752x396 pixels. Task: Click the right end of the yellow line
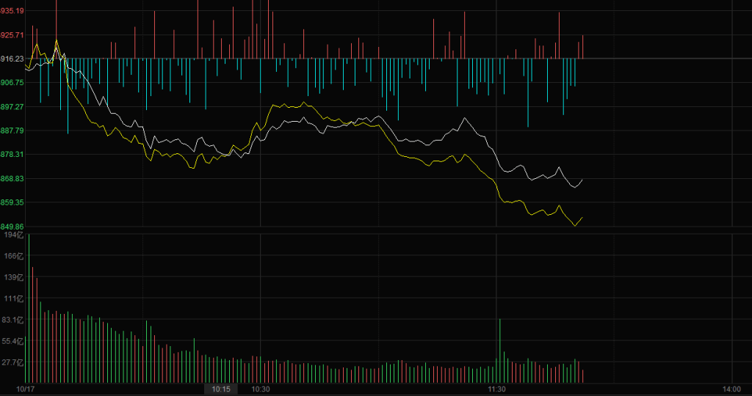[x=582, y=218]
